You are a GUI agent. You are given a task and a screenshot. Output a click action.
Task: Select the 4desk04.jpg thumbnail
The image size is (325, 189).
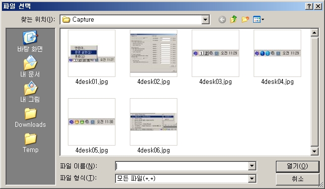pos(277,53)
